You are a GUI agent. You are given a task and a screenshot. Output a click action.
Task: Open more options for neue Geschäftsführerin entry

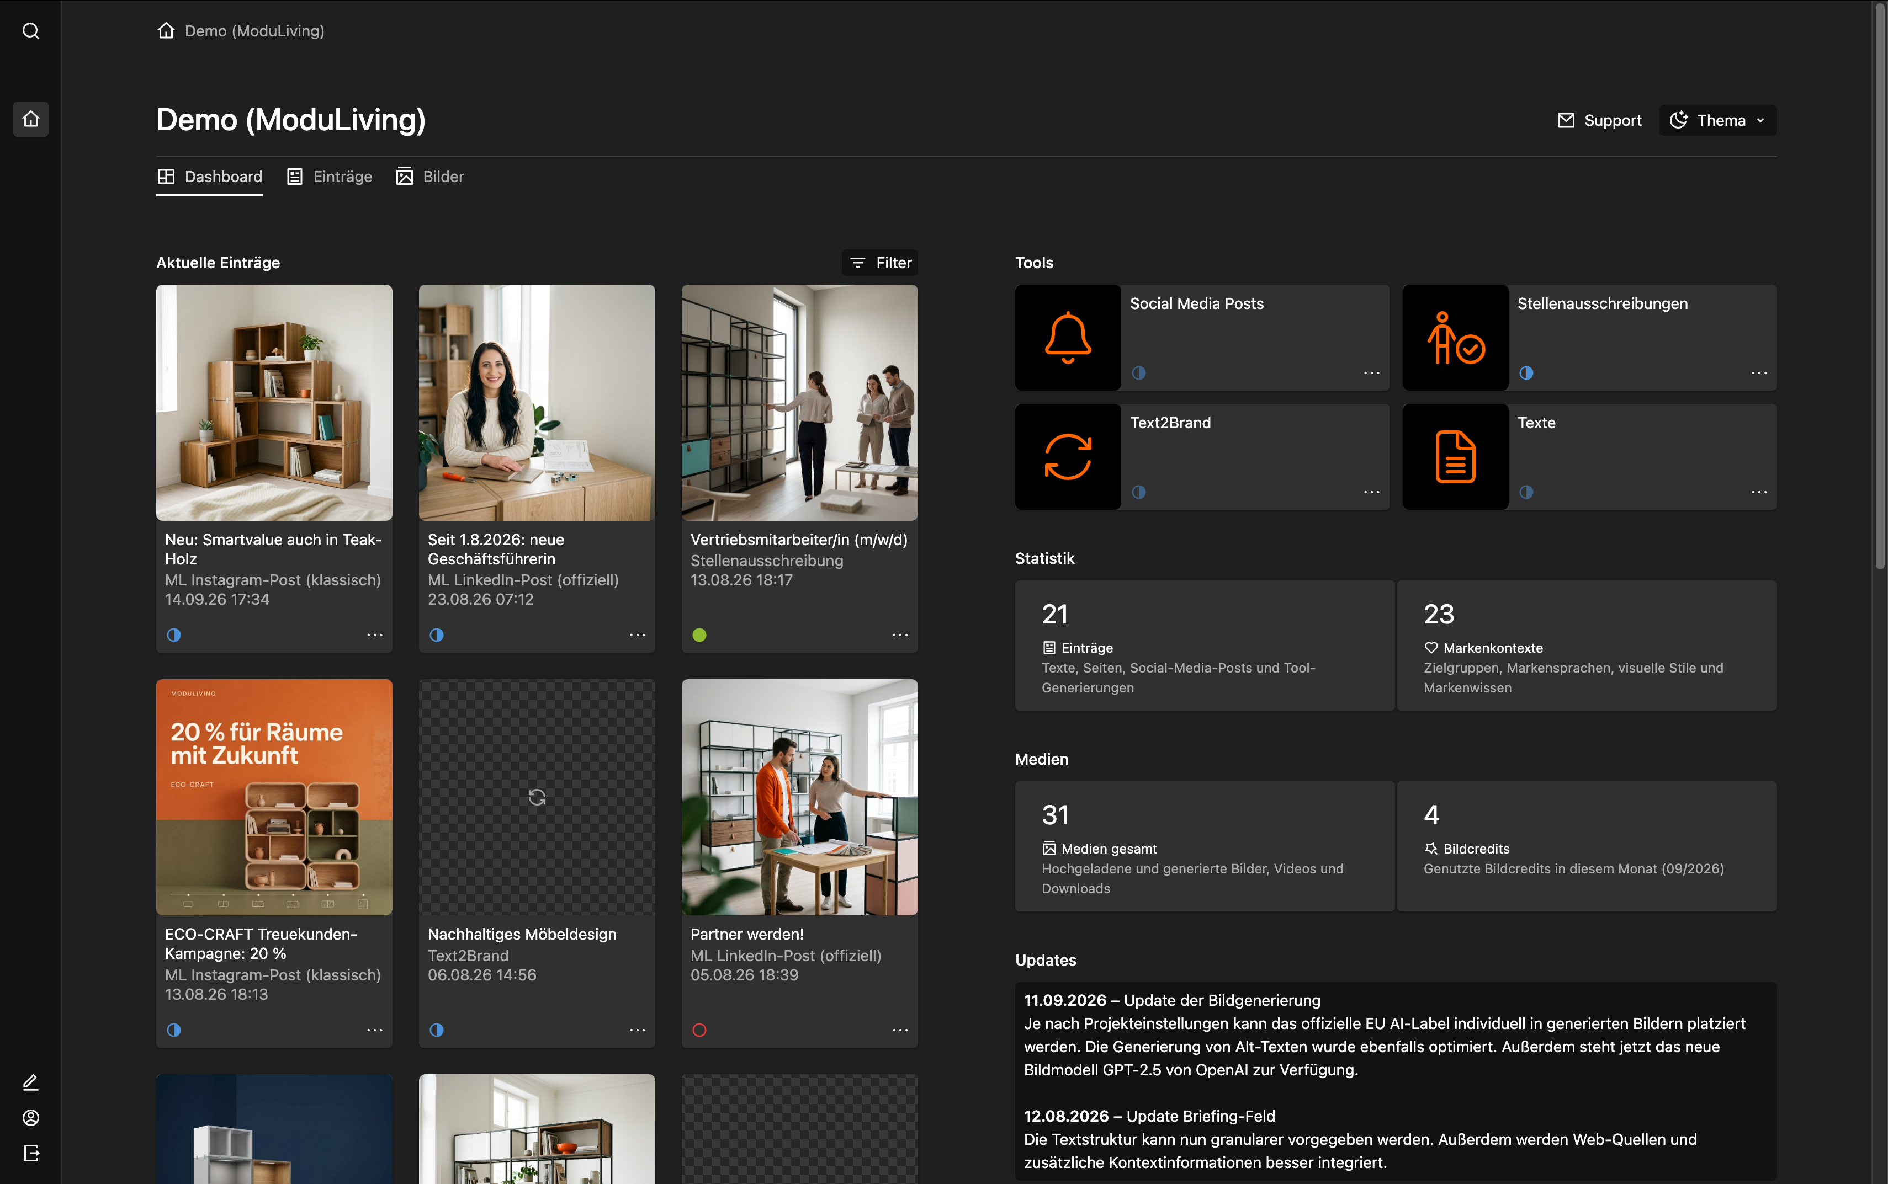[638, 635]
